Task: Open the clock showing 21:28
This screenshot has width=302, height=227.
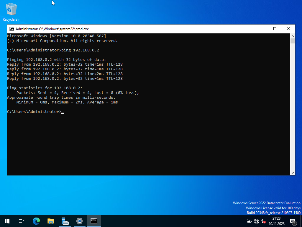Action: (277, 221)
